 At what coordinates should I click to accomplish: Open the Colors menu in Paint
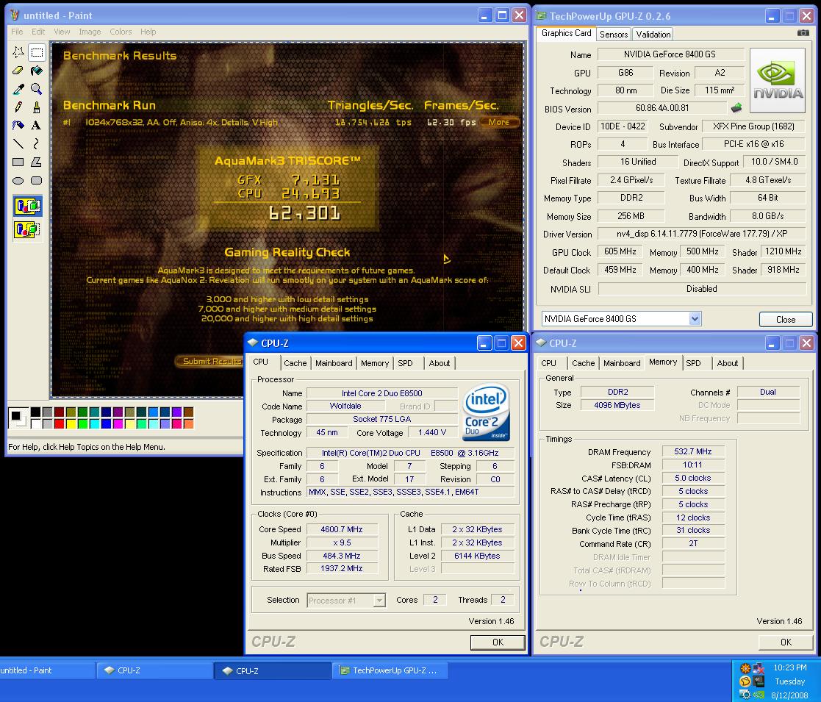click(x=121, y=32)
